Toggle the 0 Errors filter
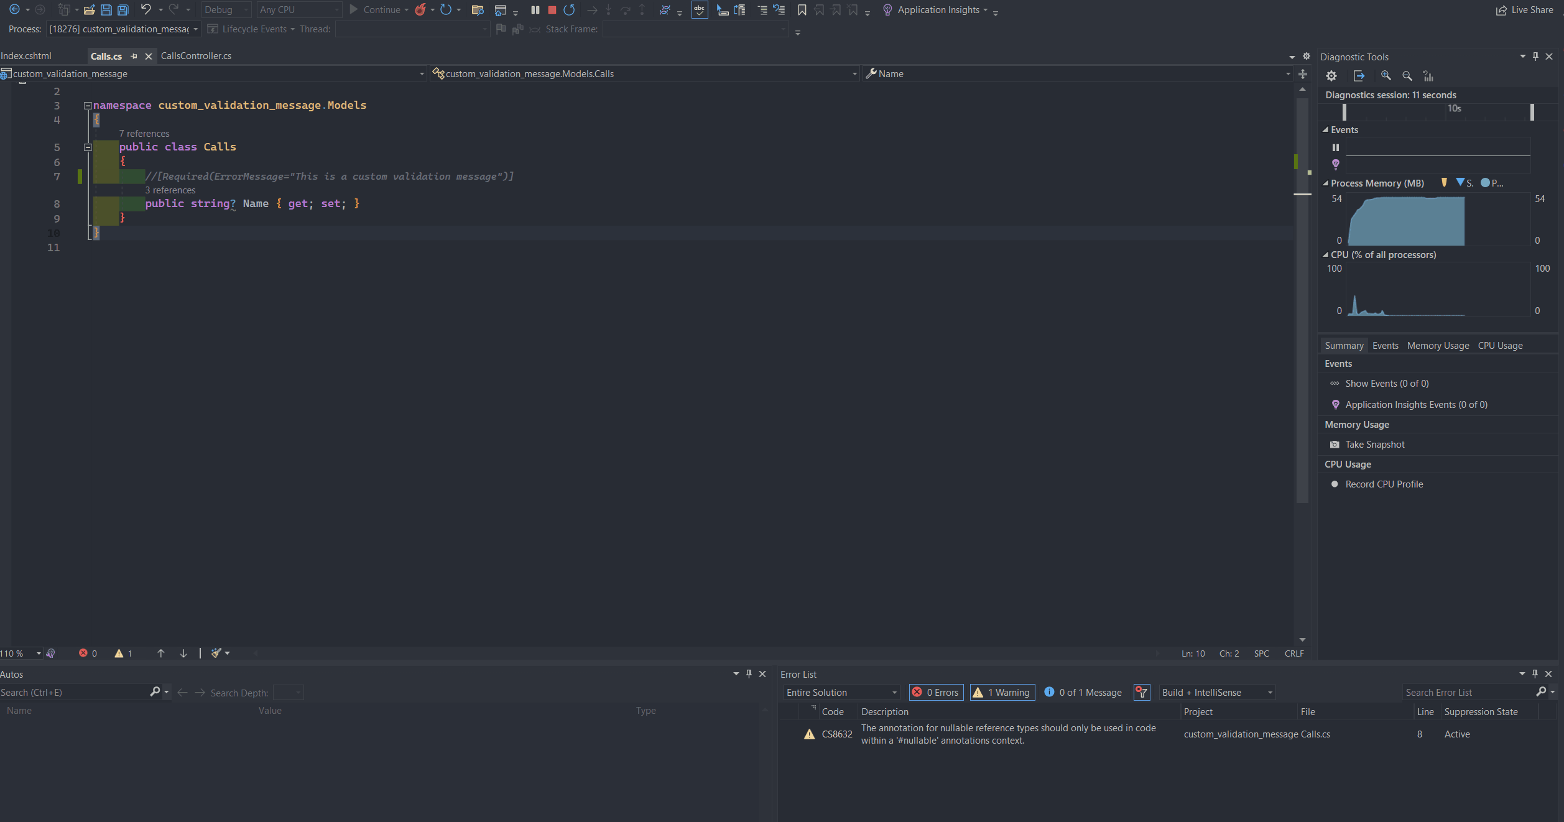Screen dimensions: 1564x822 click(x=936, y=692)
